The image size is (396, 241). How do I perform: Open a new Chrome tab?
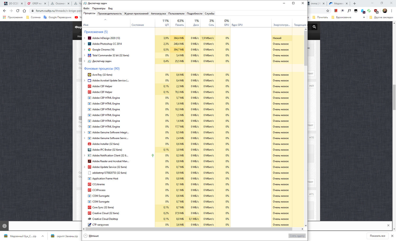355,3
